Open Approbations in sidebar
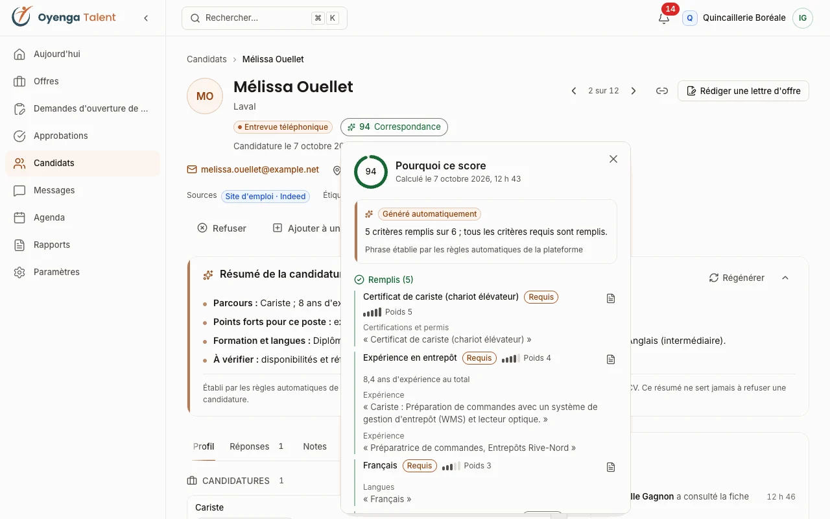Viewport: 830px width, 519px height. (x=82, y=136)
